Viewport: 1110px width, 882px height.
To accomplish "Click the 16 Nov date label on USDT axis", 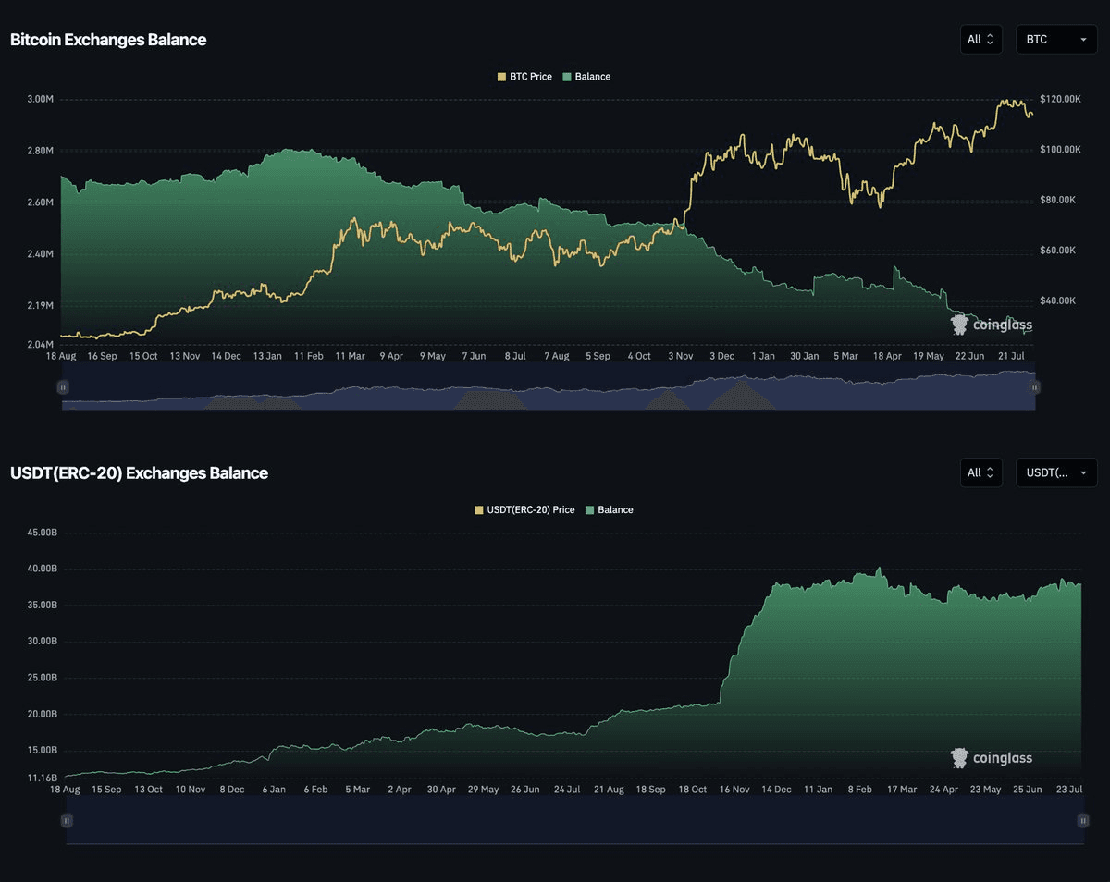I will pyautogui.click(x=736, y=790).
